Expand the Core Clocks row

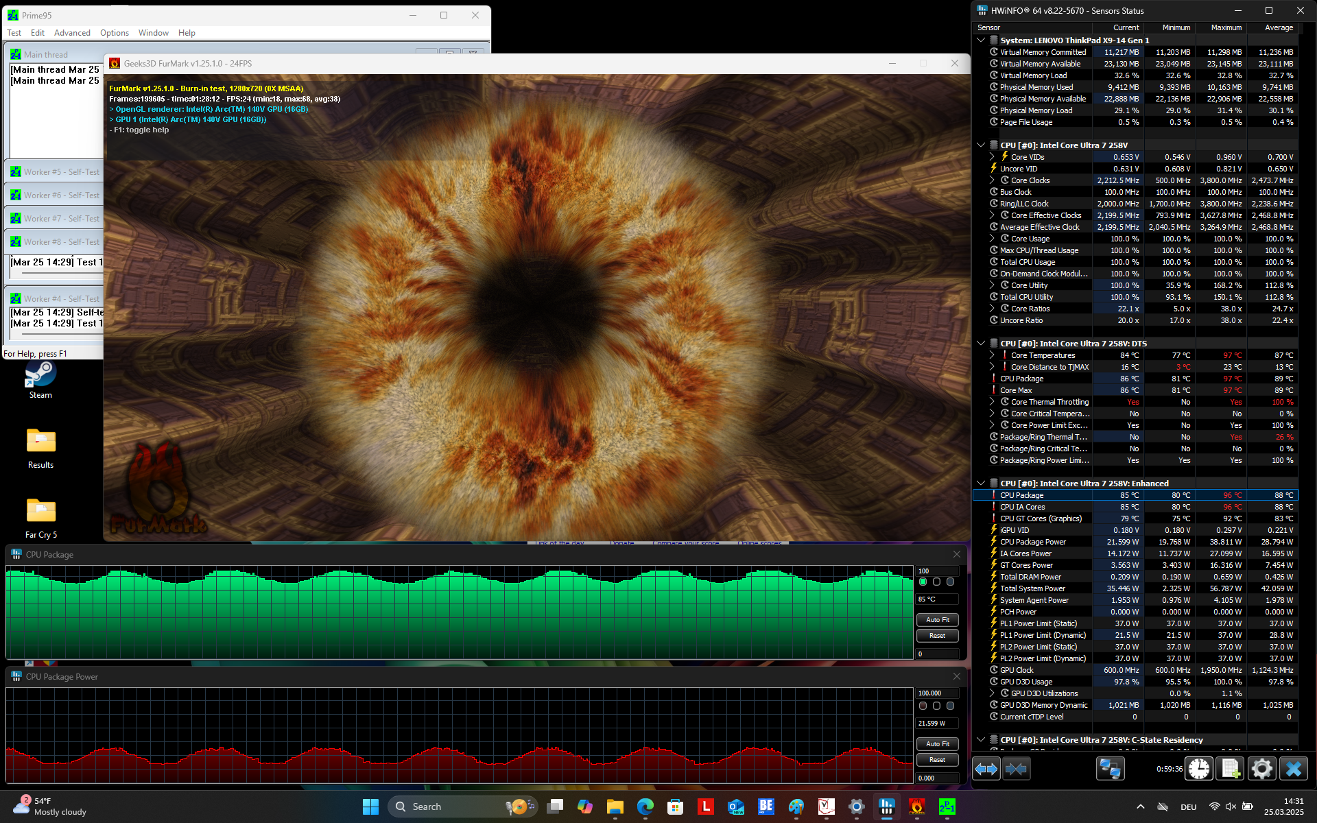pos(992,180)
